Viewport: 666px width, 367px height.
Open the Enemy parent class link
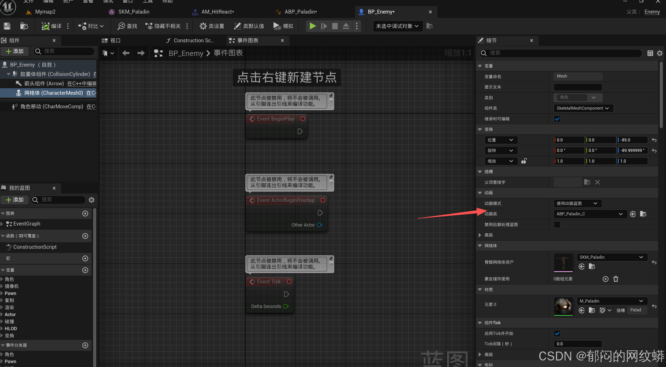click(x=652, y=12)
